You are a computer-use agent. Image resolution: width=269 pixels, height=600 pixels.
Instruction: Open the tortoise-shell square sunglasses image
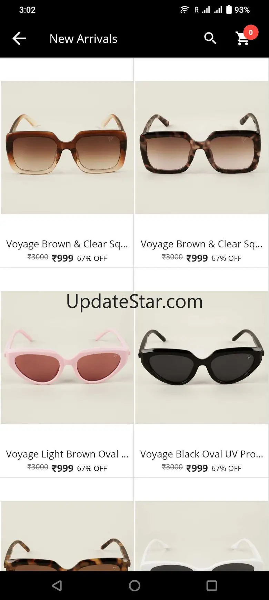pos(202,147)
